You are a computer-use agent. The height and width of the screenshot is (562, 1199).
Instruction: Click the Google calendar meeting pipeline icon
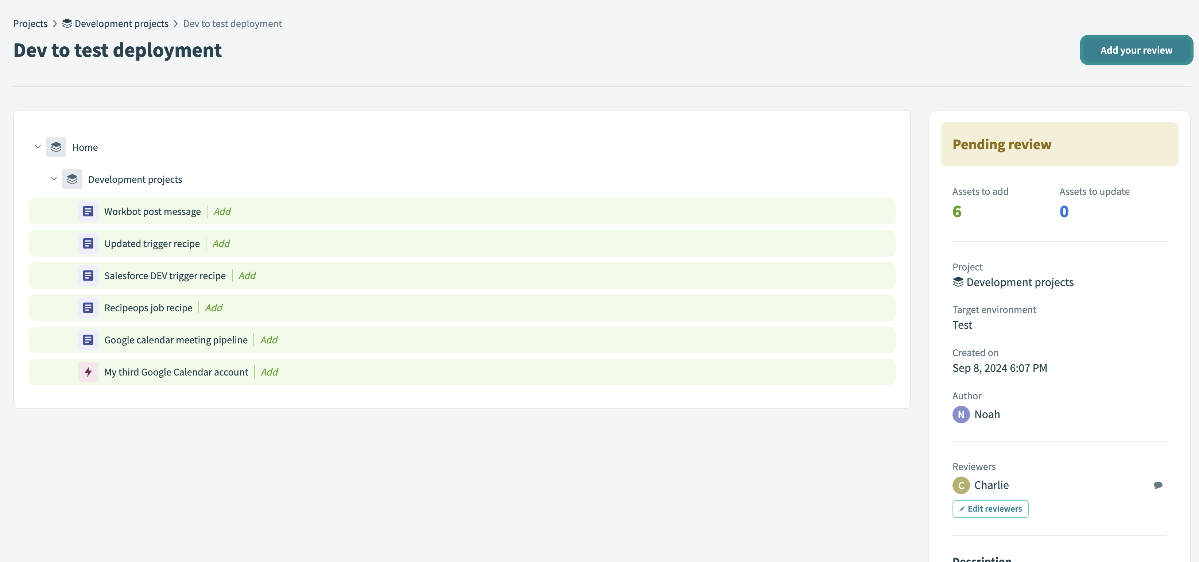[x=88, y=340]
